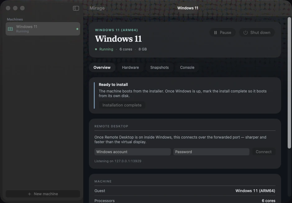
Task: Click the 'Listening on 127.0.0.1:13929' text
Action: pos(118,161)
